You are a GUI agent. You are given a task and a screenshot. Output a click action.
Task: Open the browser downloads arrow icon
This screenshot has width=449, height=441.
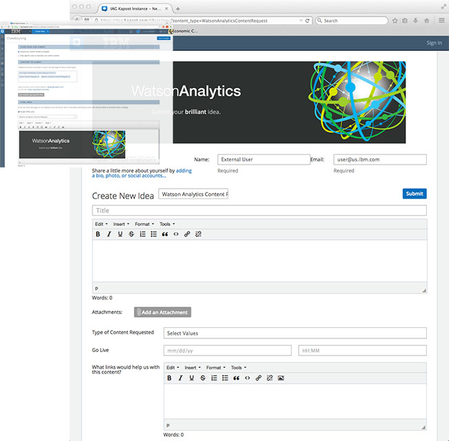(415, 21)
